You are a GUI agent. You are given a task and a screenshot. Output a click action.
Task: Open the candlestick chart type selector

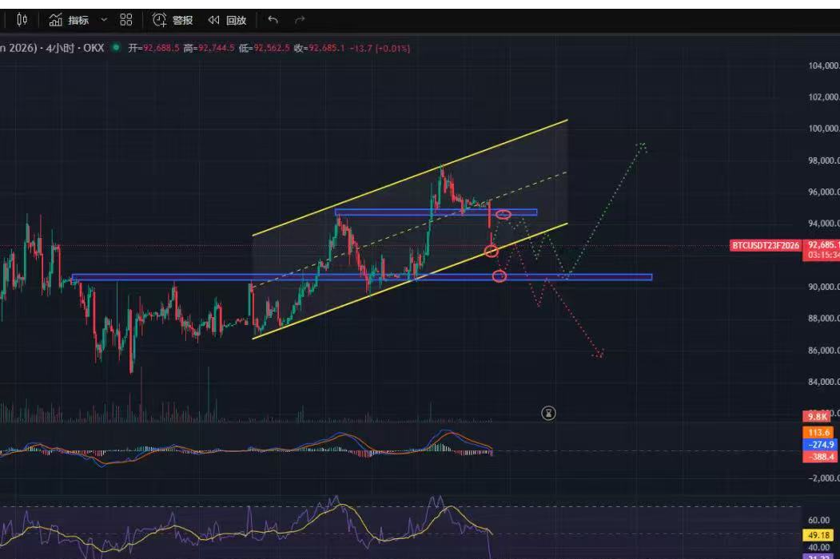(22, 19)
